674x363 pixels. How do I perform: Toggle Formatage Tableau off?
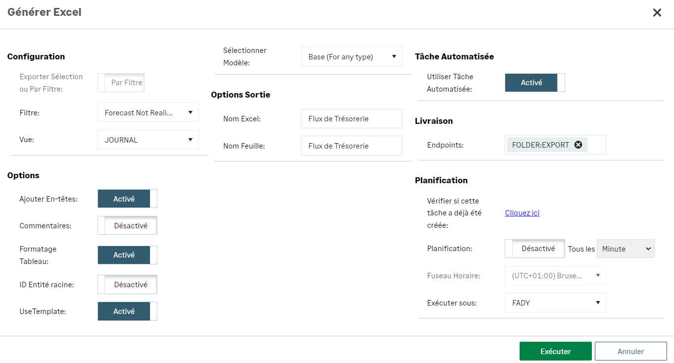point(127,255)
